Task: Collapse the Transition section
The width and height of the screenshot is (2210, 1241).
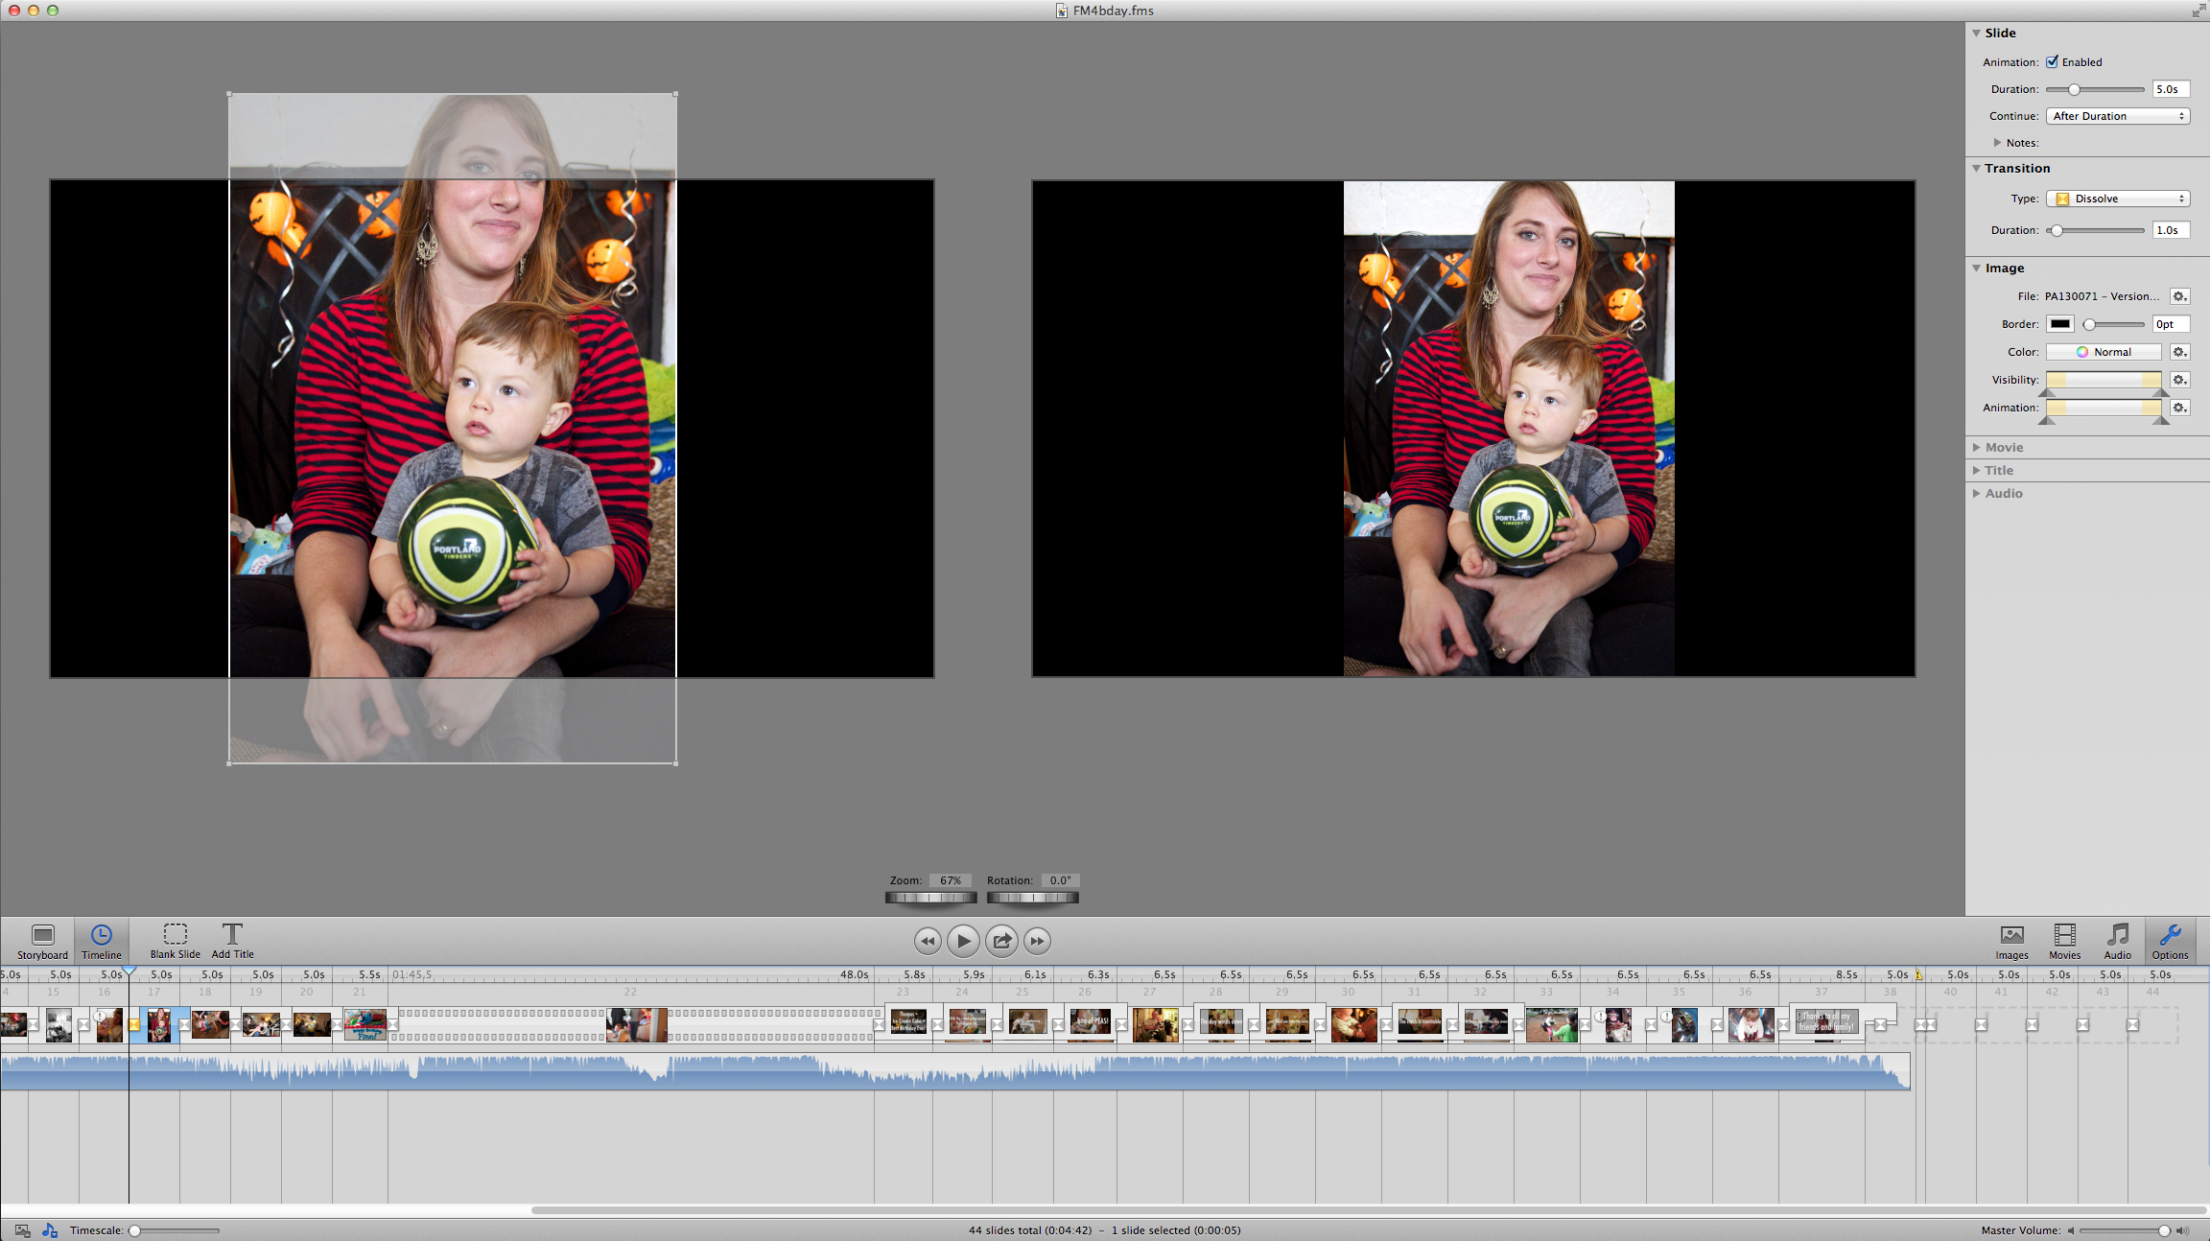Action: coord(1977,168)
